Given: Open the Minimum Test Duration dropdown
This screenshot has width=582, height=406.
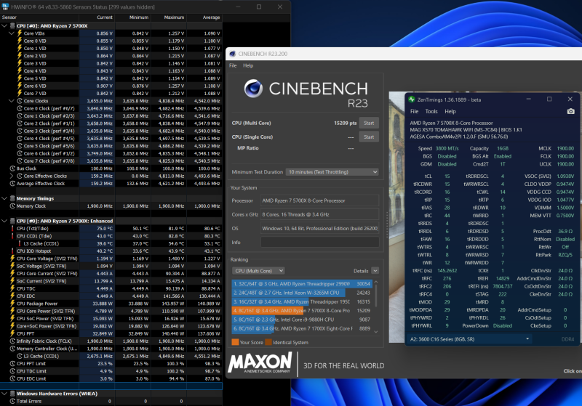Looking at the screenshot, I should pos(332,172).
